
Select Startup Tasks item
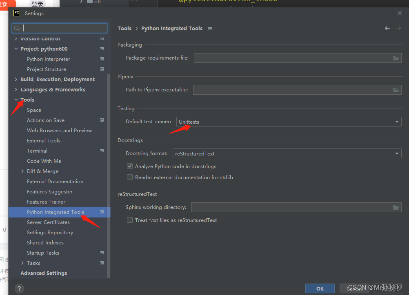[x=43, y=253]
